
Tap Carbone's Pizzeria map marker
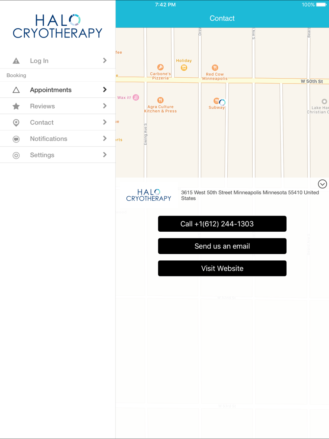(x=160, y=67)
